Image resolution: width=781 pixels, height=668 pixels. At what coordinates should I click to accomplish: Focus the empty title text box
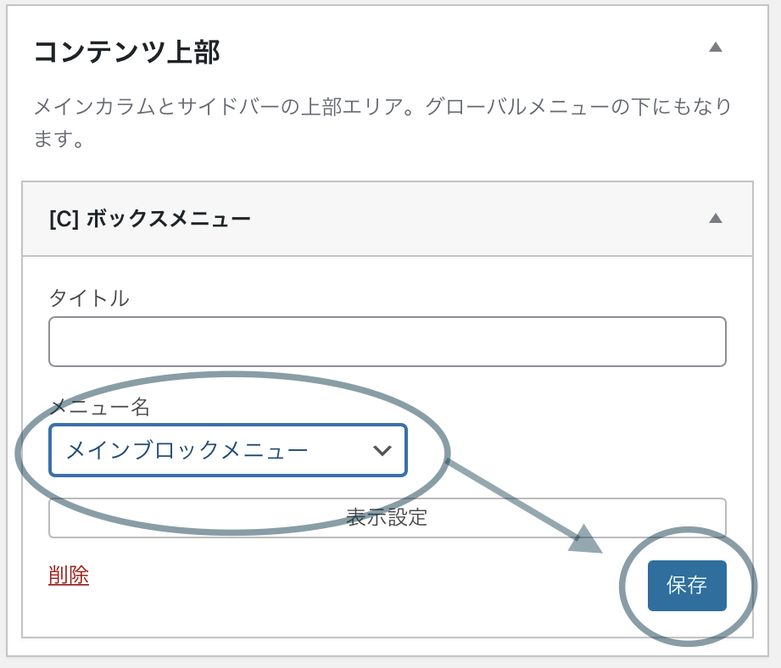pyautogui.click(x=387, y=341)
